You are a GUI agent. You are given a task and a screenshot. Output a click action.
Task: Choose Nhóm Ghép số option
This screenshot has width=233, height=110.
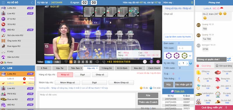pyautogui.click(x=121, y=83)
